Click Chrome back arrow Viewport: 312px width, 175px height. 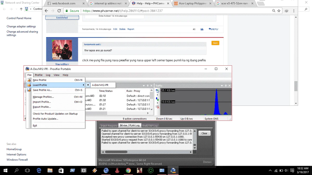(47, 11)
